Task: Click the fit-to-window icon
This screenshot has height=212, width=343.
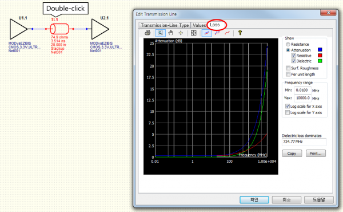Action: point(194,33)
